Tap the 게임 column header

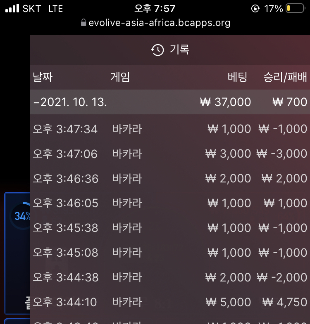(120, 77)
